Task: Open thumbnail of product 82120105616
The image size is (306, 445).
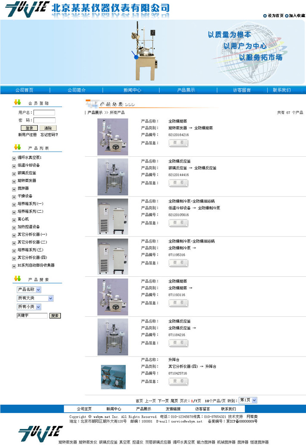Action: (x=113, y=217)
